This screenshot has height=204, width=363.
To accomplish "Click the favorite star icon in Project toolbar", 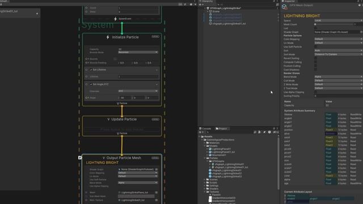I will pyautogui.click(x=269, y=132).
